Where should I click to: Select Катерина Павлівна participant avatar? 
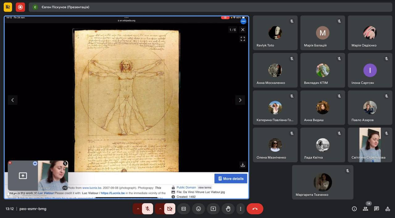click(275, 107)
